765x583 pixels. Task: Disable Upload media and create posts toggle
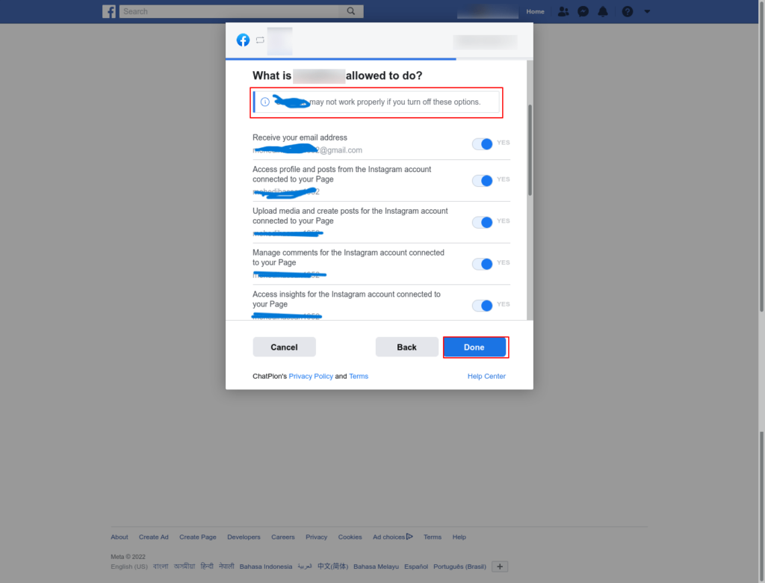click(x=482, y=222)
